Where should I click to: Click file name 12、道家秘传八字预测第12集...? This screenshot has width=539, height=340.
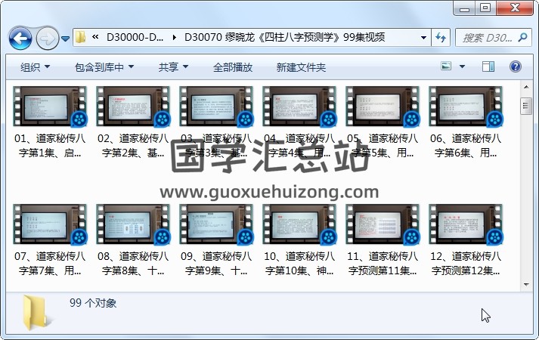[x=466, y=264]
